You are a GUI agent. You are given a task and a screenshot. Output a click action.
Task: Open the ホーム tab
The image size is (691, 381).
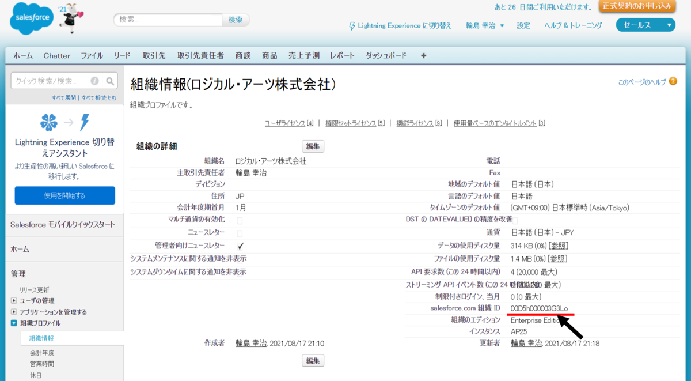pyautogui.click(x=23, y=55)
